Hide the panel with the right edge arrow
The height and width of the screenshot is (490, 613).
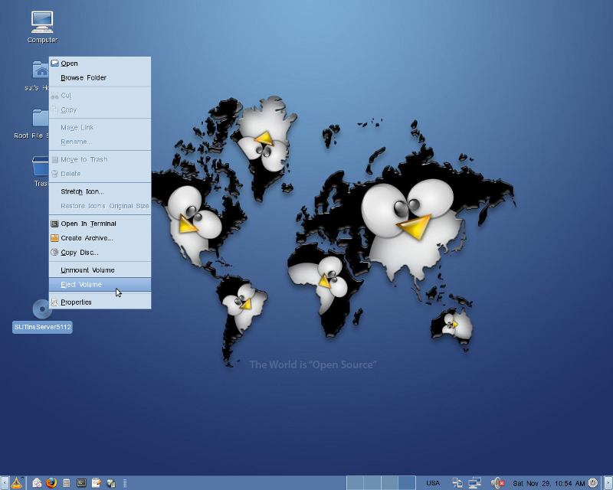tap(608, 483)
